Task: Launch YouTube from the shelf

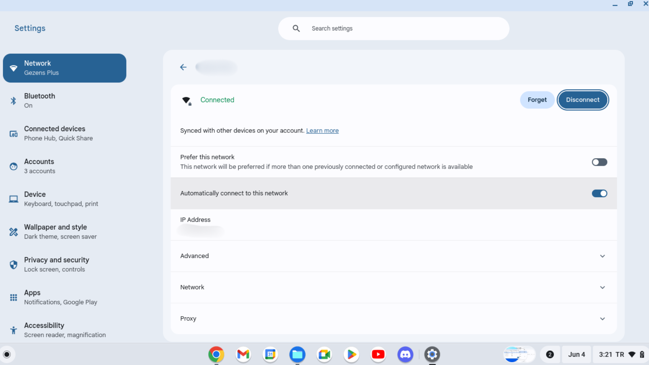Action: (378, 354)
